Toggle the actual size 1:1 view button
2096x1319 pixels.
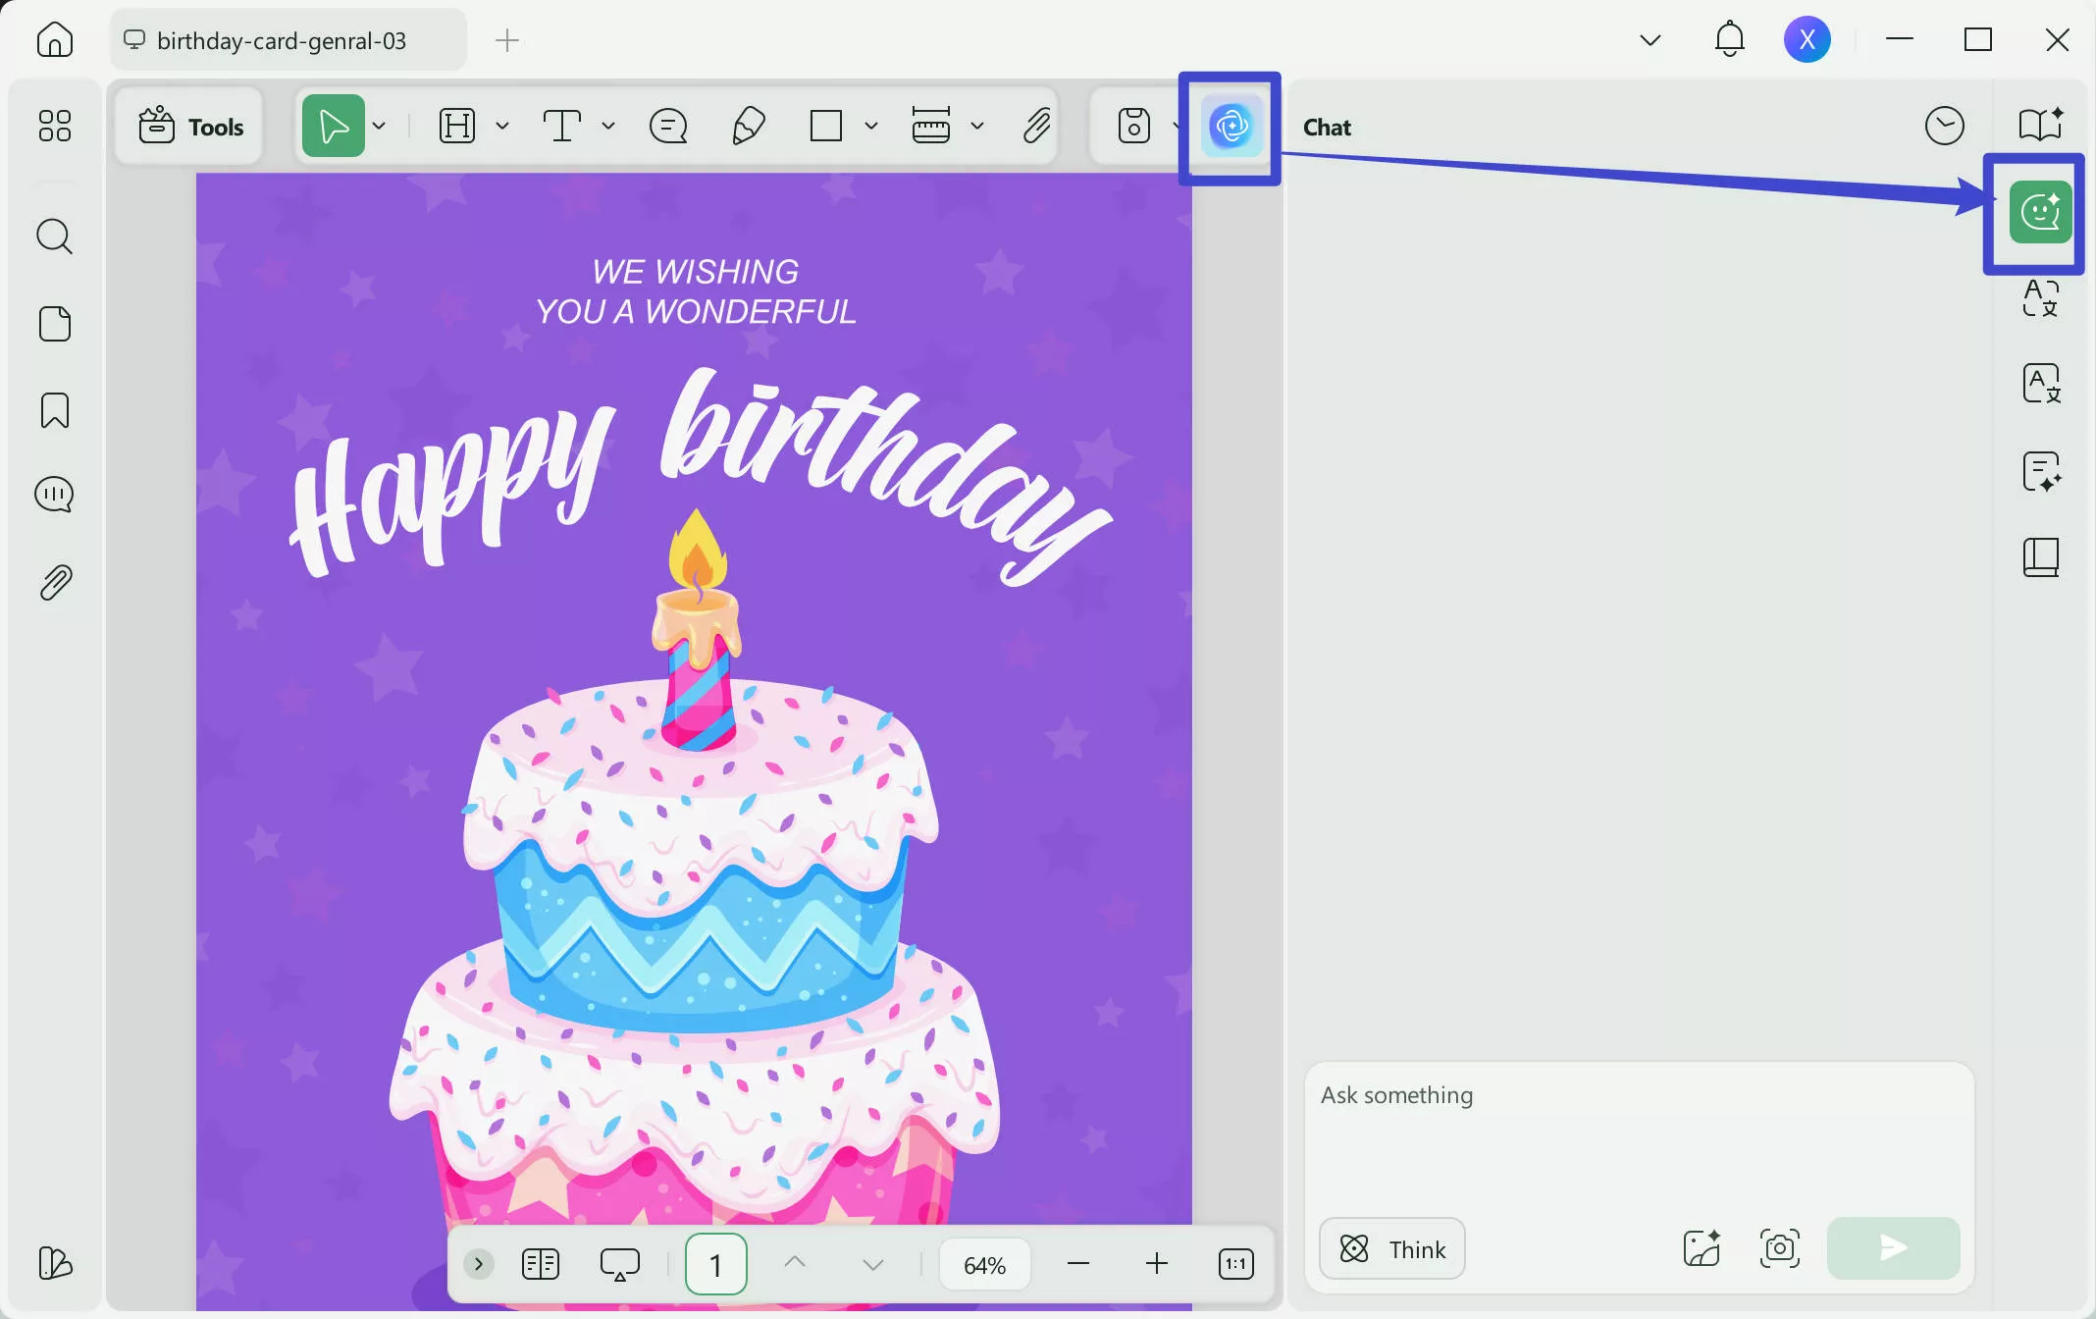[x=1235, y=1264]
